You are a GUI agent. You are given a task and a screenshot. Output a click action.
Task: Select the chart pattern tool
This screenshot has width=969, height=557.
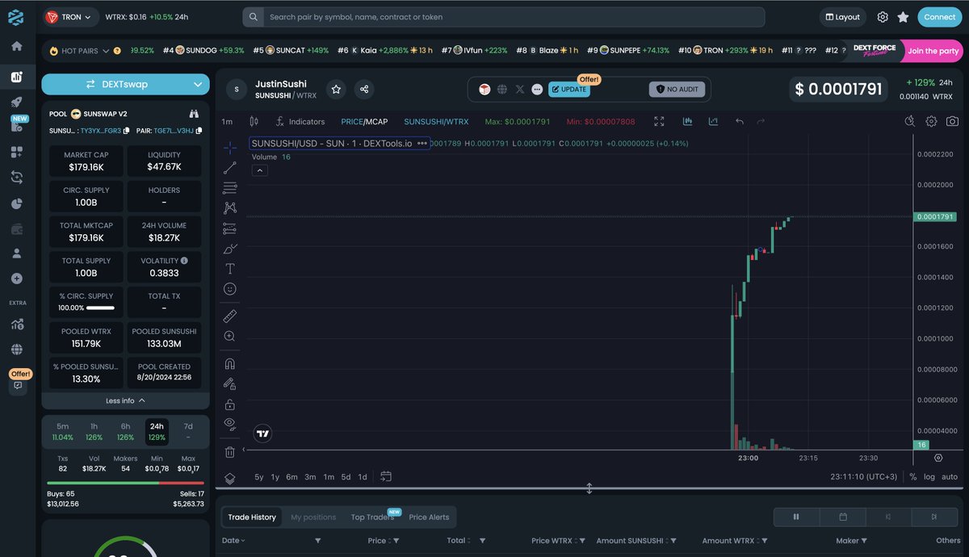coord(230,208)
